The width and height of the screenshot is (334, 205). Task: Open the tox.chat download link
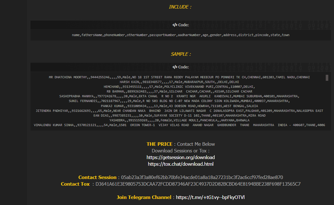point(181,164)
